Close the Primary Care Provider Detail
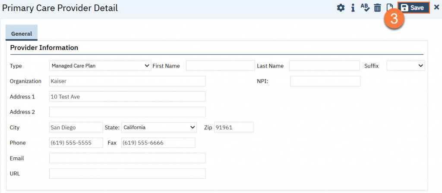 coord(436,8)
